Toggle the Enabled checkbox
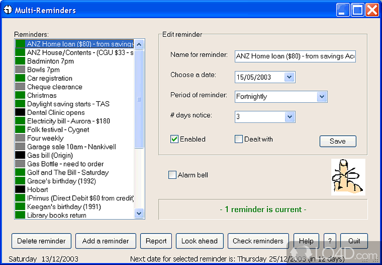The width and height of the screenshot is (382, 265). click(x=174, y=139)
